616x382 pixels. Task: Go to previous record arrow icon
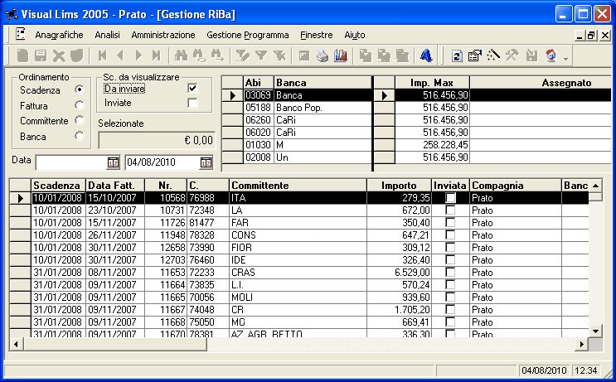click(120, 56)
